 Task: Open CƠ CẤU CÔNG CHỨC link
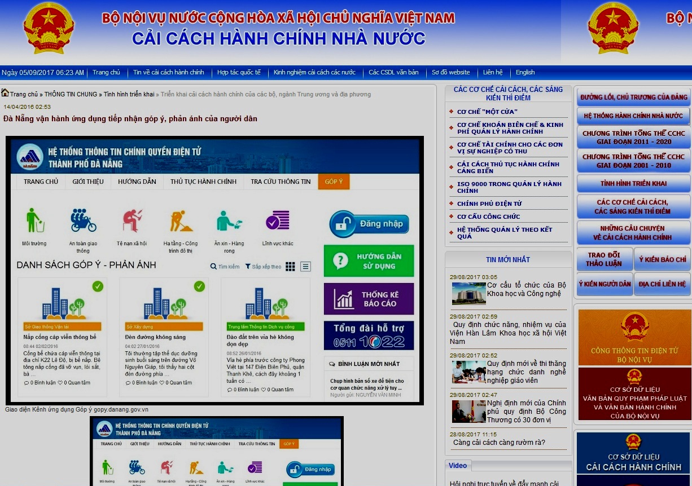(x=488, y=217)
